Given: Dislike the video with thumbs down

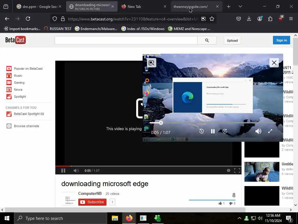Looking at the screenshot, I should 232,203.
